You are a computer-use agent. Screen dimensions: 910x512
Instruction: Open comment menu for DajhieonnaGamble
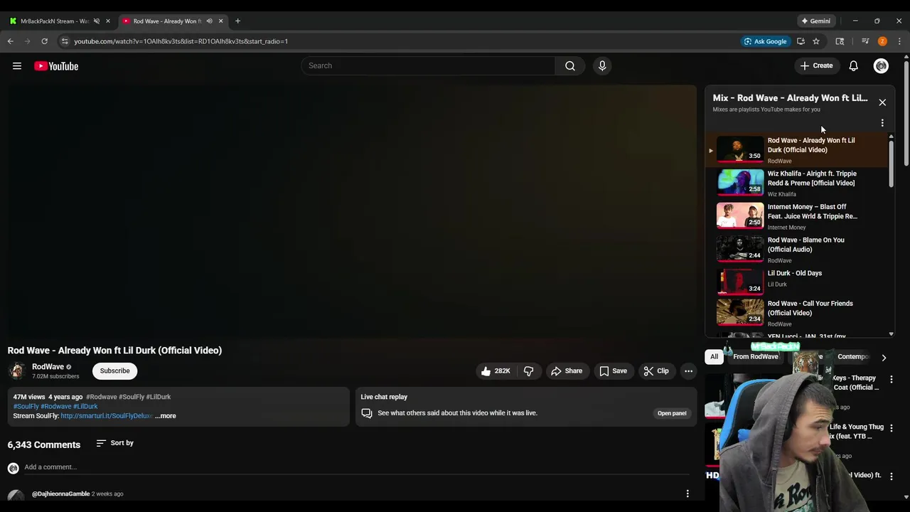[687, 494]
